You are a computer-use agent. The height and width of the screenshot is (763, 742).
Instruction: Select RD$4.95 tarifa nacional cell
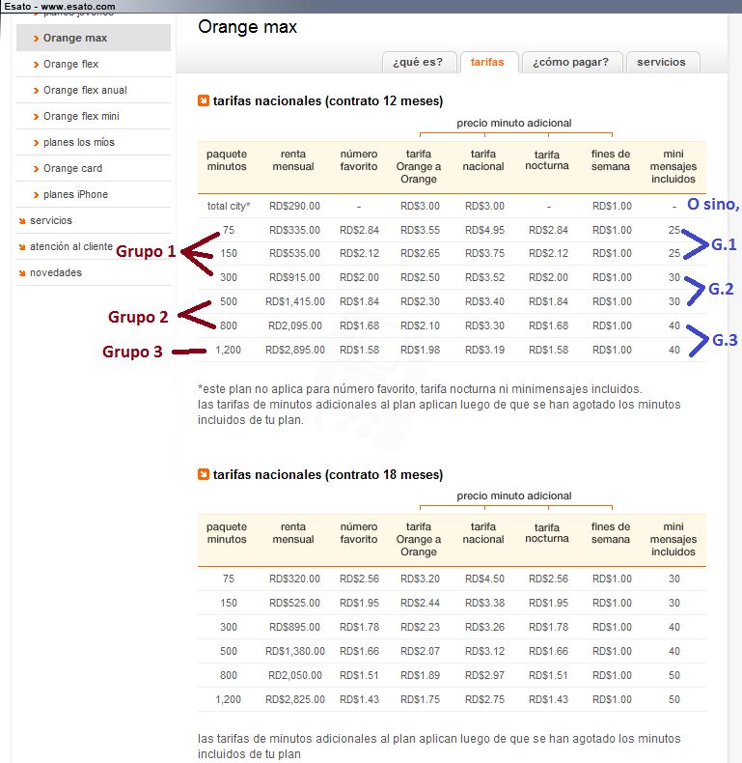point(484,230)
